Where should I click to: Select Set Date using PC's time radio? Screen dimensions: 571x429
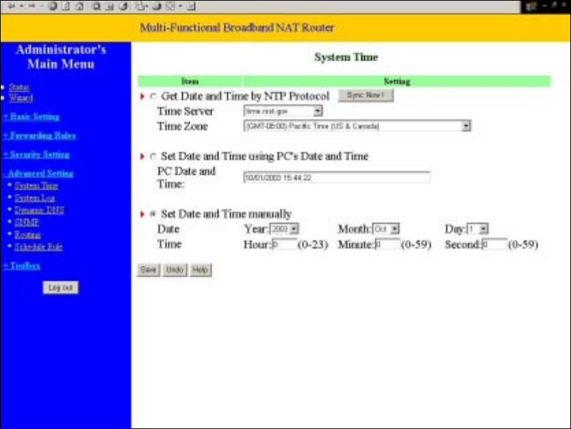point(153,157)
